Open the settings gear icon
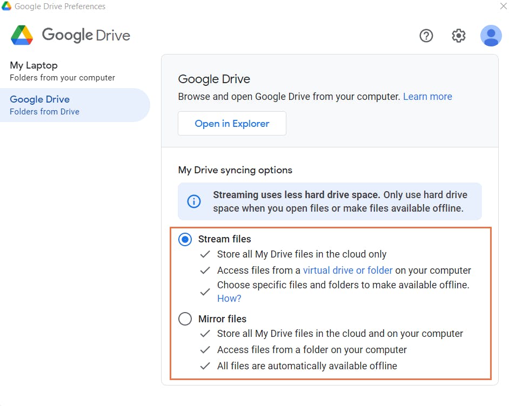 coord(458,36)
